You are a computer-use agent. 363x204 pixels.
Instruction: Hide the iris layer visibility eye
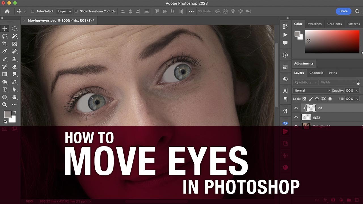point(296,108)
